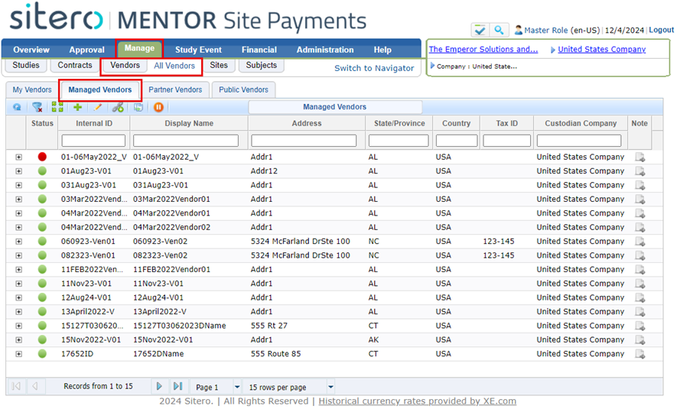Clear filters with the funnel icon

pyautogui.click(x=37, y=107)
